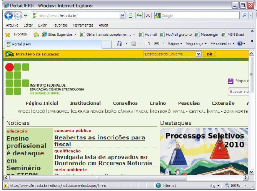The height and width of the screenshot is (191, 257).
Task: Open the Exibir menu
Action: [43, 25]
